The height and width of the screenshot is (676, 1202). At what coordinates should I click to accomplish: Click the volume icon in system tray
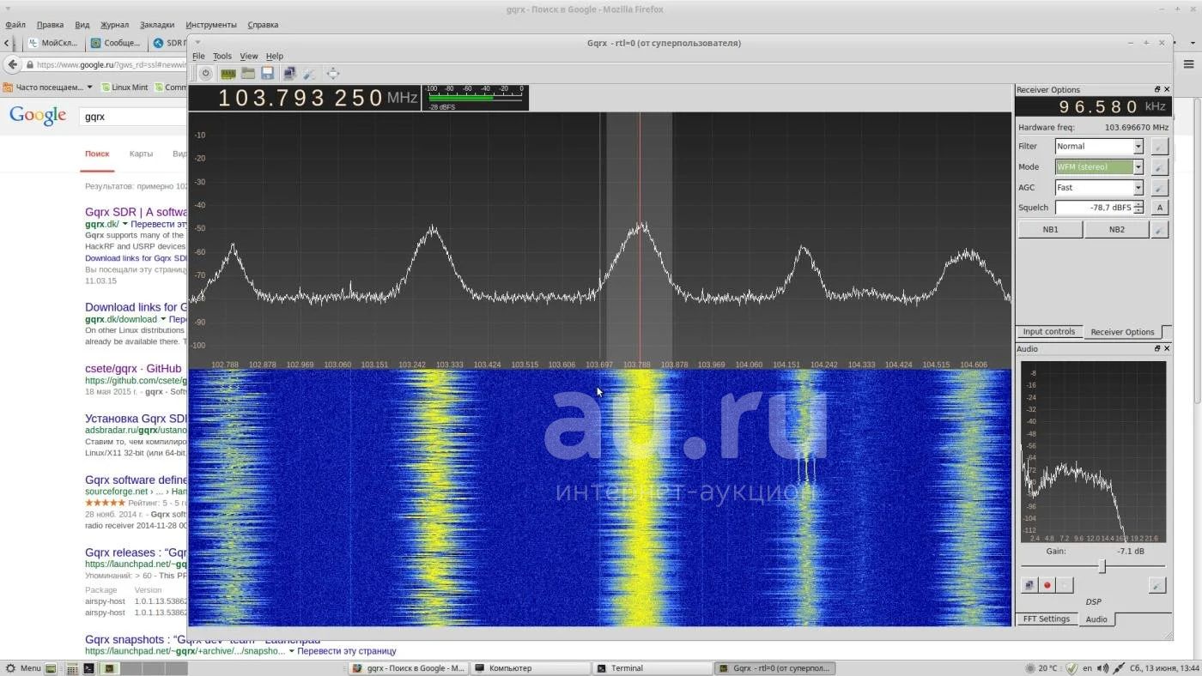[x=1103, y=668]
